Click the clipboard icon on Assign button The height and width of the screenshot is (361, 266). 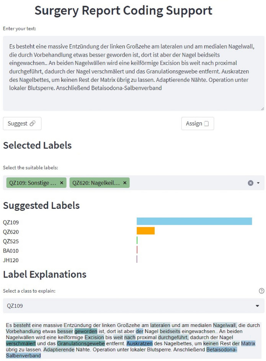tap(207, 124)
